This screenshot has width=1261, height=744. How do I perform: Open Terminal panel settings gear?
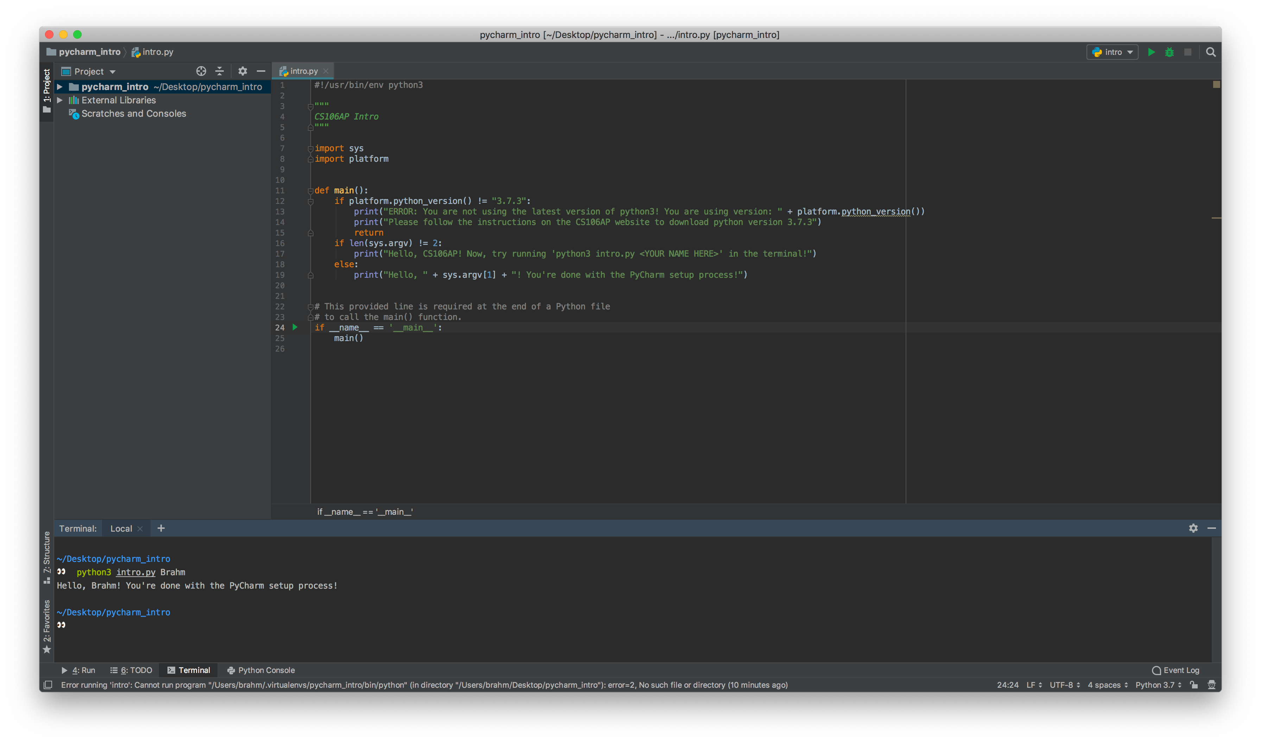[1193, 528]
